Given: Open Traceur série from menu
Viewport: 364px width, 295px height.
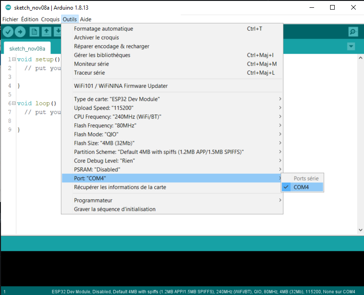Looking at the screenshot, I should point(172,73).
